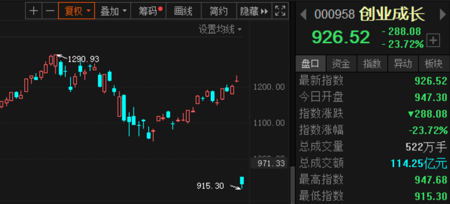
Task: Click 总成交量 value 522万手
Action: [x=426, y=147]
